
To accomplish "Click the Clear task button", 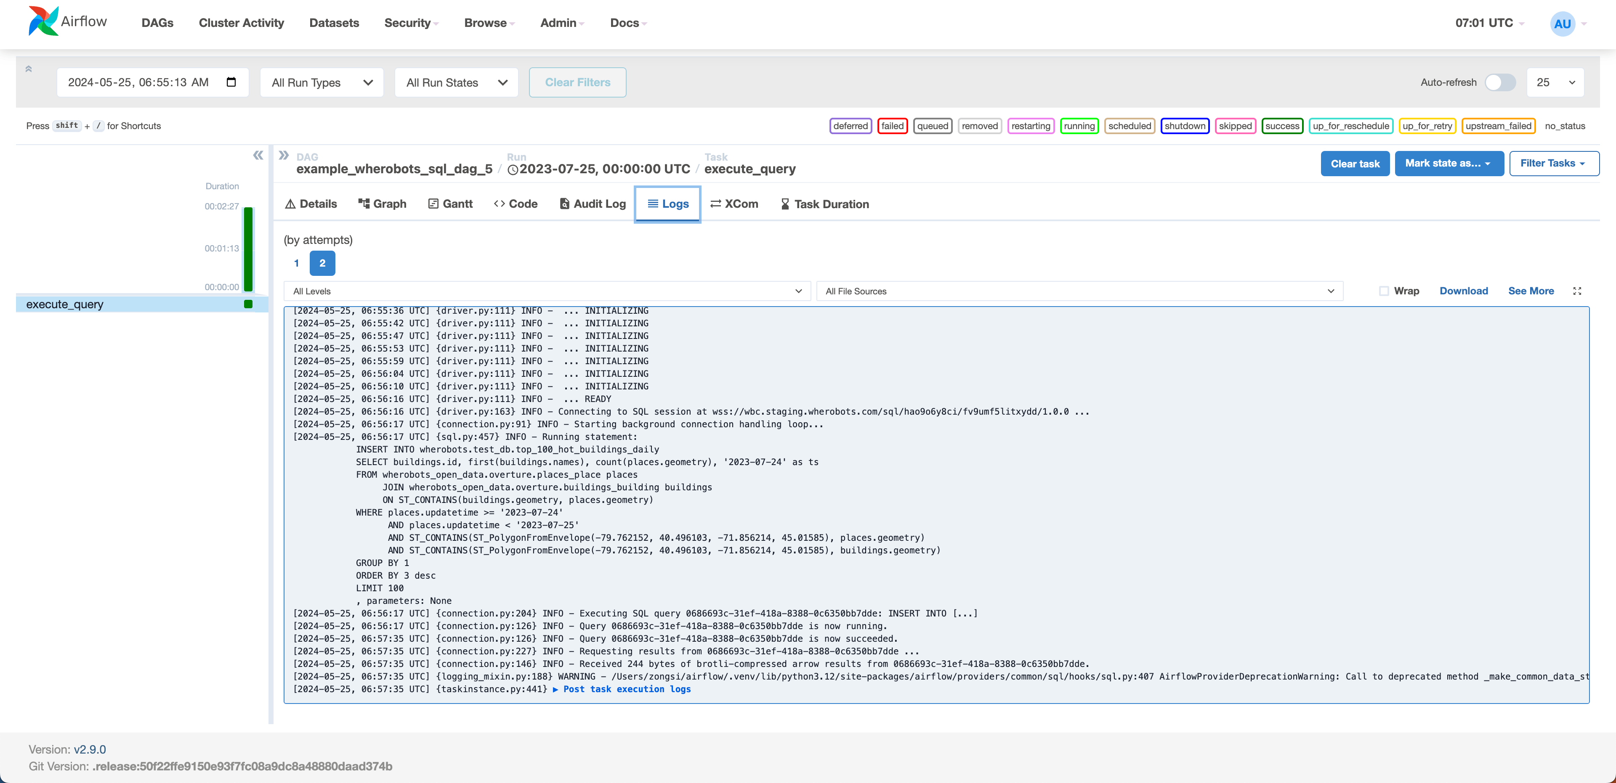I will tap(1355, 164).
